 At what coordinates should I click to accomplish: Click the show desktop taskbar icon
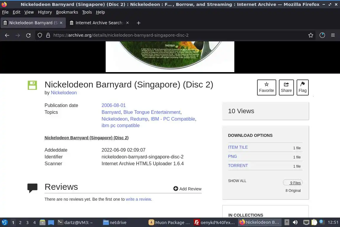51,223
